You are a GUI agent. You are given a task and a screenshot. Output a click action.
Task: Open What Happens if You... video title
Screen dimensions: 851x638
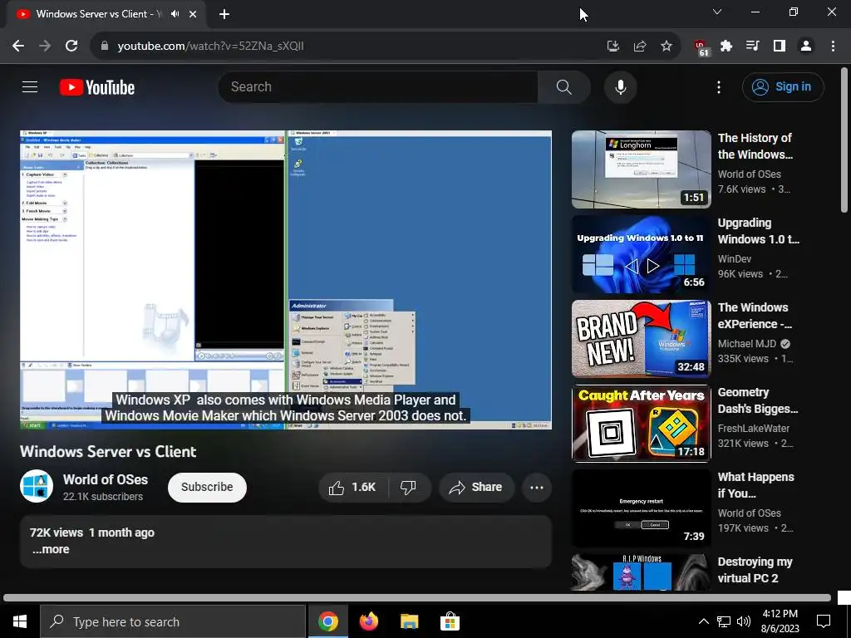click(755, 485)
